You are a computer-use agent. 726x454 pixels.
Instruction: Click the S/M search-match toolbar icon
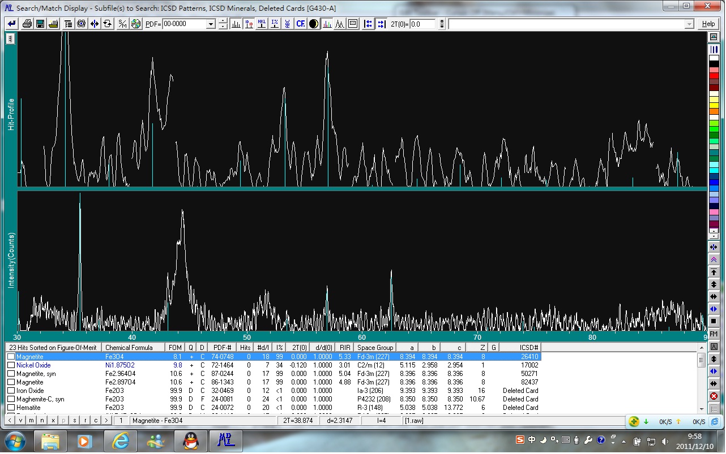122,24
